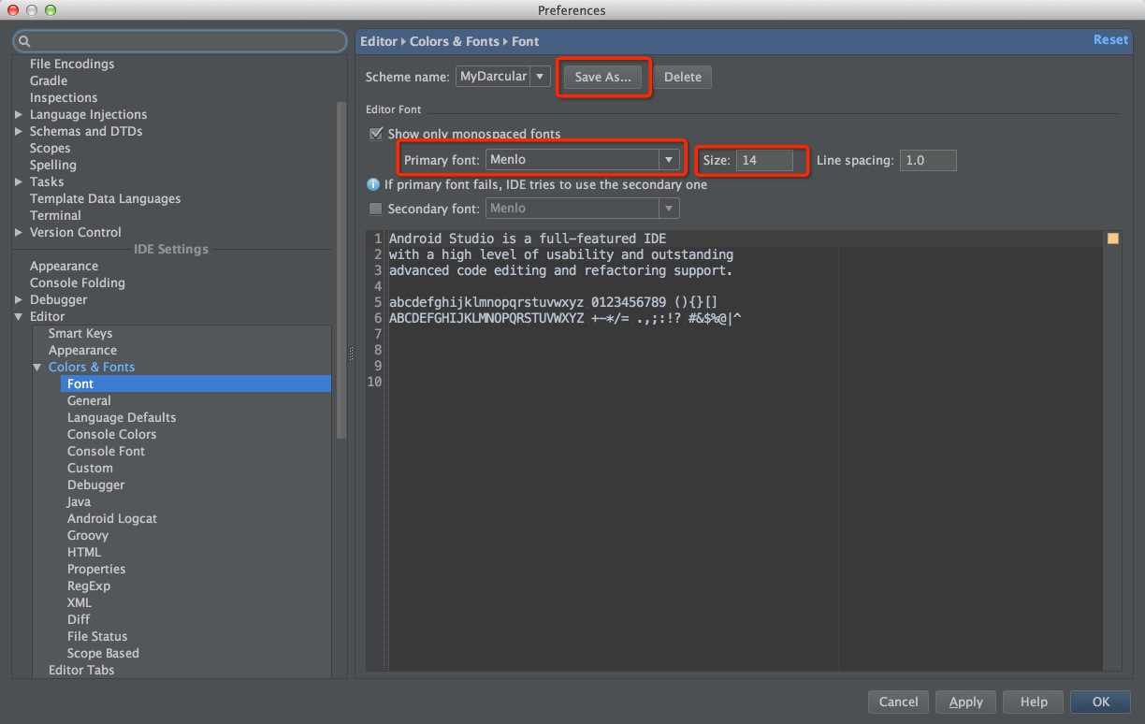The width and height of the screenshot is (1145, 724).
Task: Click the orange indicator square in preview
Action: pyautogui.click(x=1112, y=239)
